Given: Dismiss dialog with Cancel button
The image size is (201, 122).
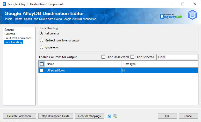Looking at the screenshot, I should 188,116.
